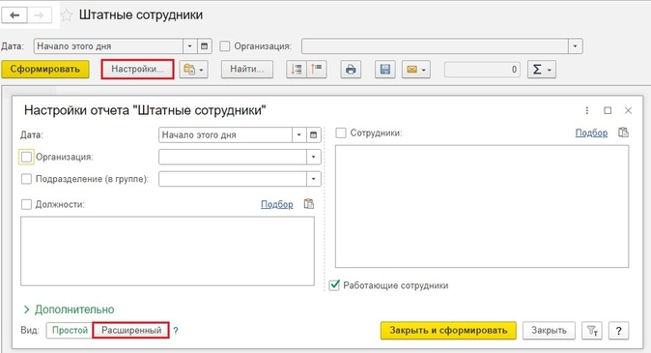
Task: Click the collapse all groups icon
Action: tap(317, 70)
